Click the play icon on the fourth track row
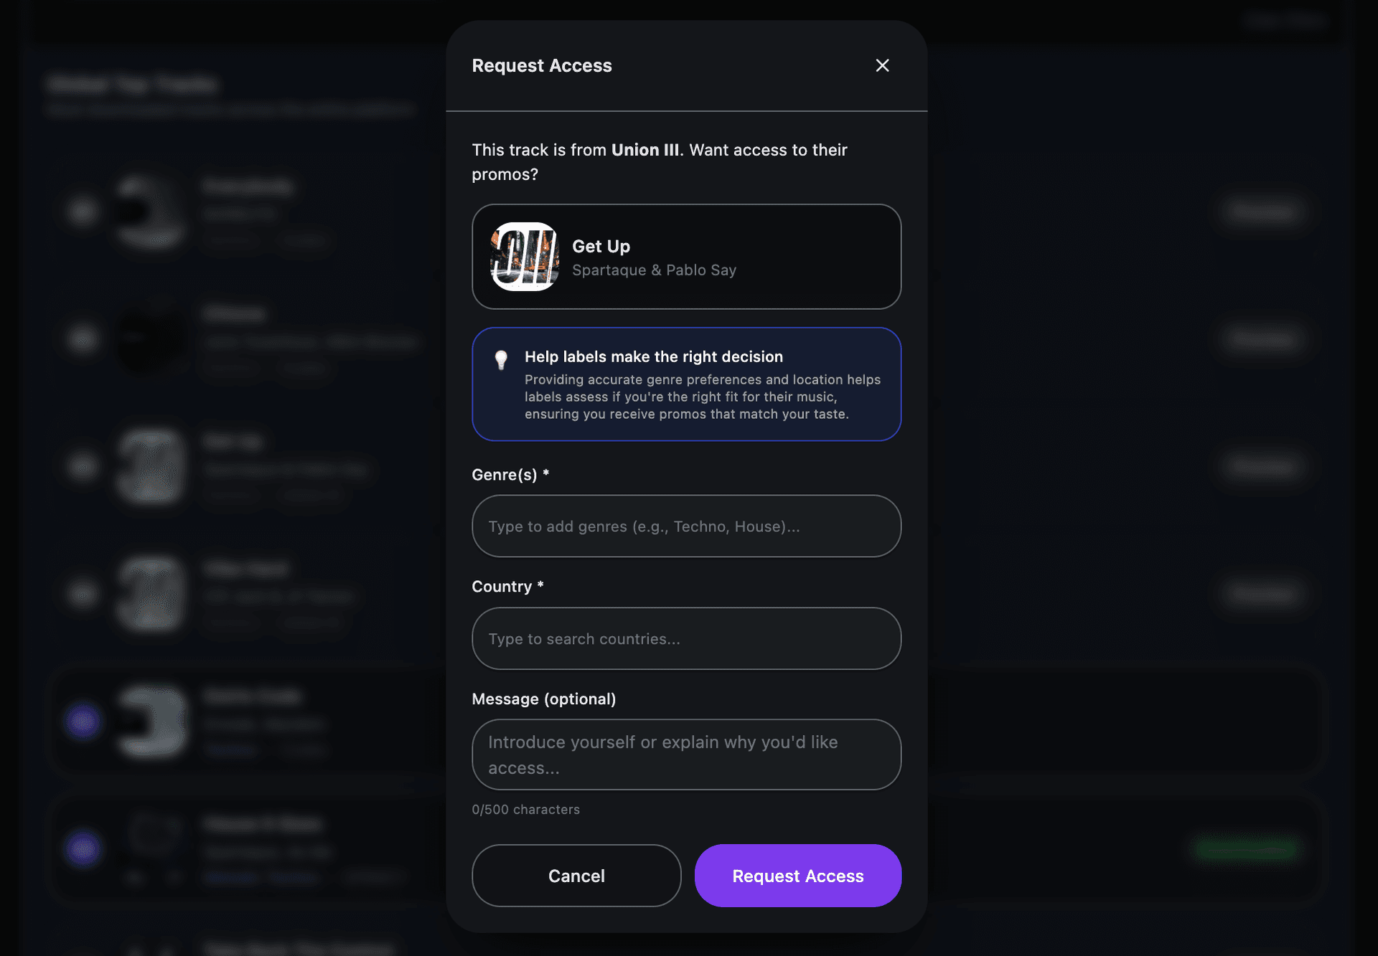The height and width of the screenshot is (956, 1378). tap(83, 593)
